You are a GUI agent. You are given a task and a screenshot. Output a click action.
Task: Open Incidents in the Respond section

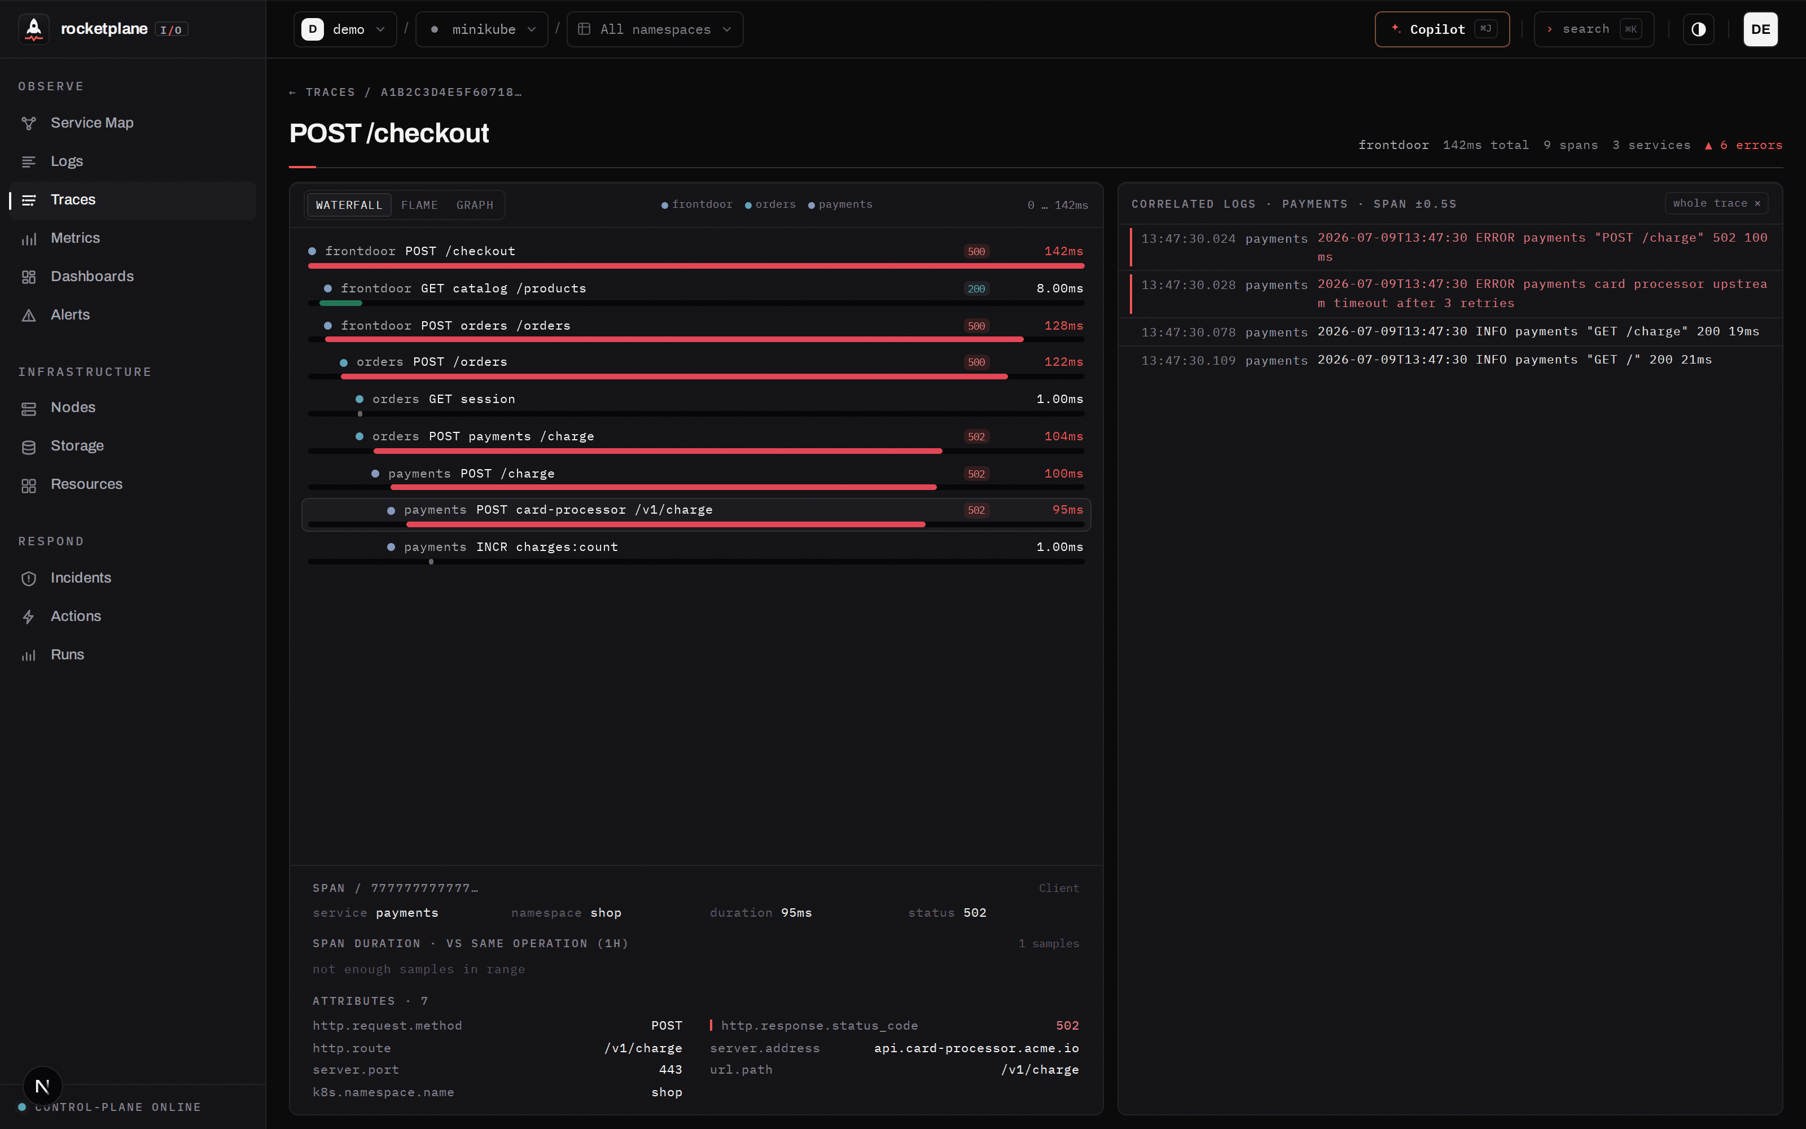pyautogui.click(x=133, y=578)
